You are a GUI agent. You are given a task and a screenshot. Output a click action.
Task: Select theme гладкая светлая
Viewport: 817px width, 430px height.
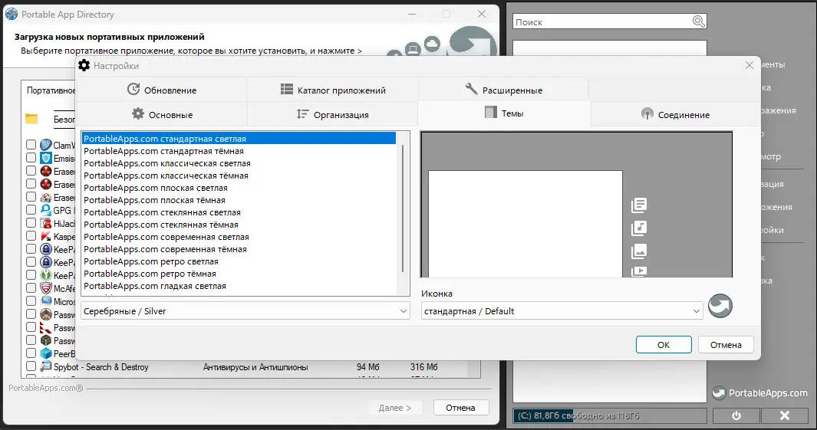coord(239,285)
